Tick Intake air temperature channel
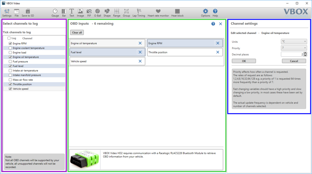Screen dimensions: 312x174 [x=10, y=71]
